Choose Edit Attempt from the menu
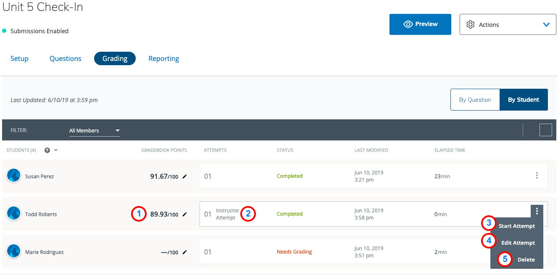Screen dimensions: 558x275 (518, 243)
